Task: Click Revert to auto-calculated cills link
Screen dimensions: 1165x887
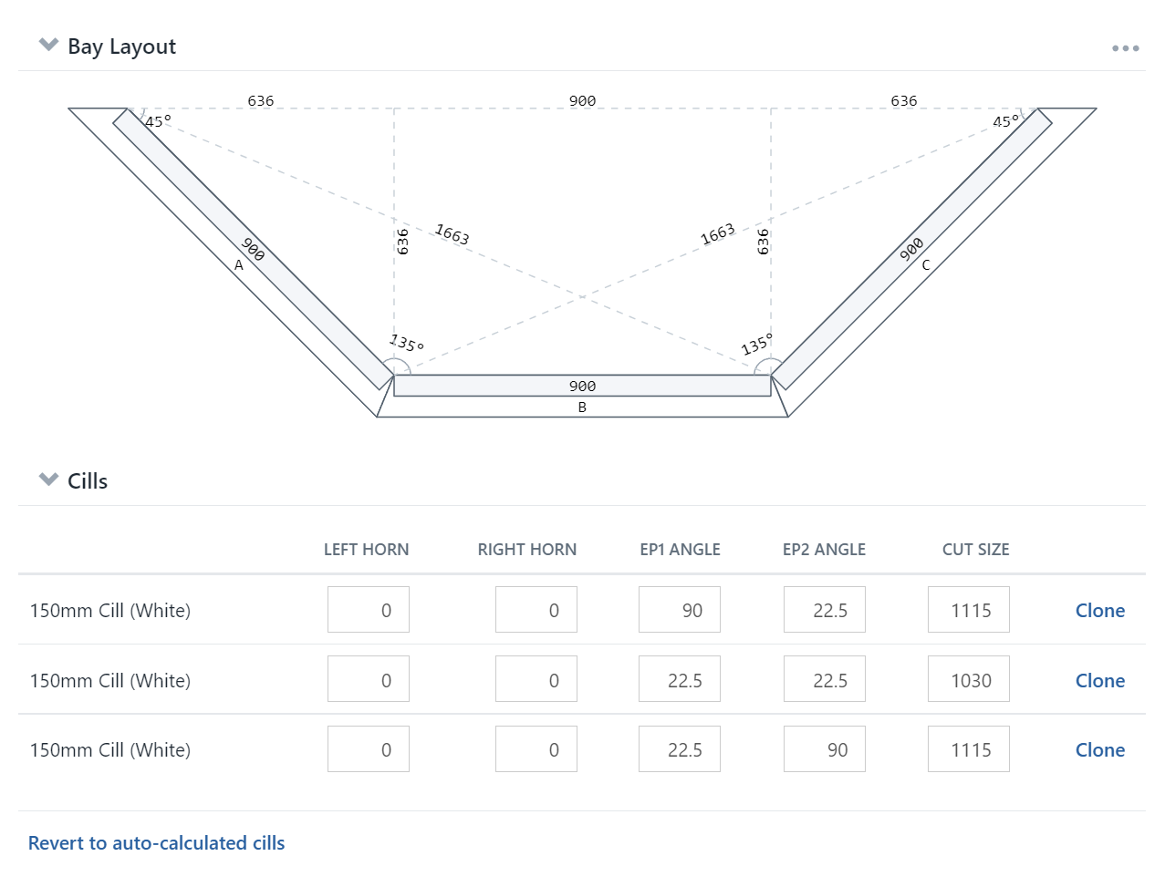Action: pyautogui.click(x=156, y=843)
